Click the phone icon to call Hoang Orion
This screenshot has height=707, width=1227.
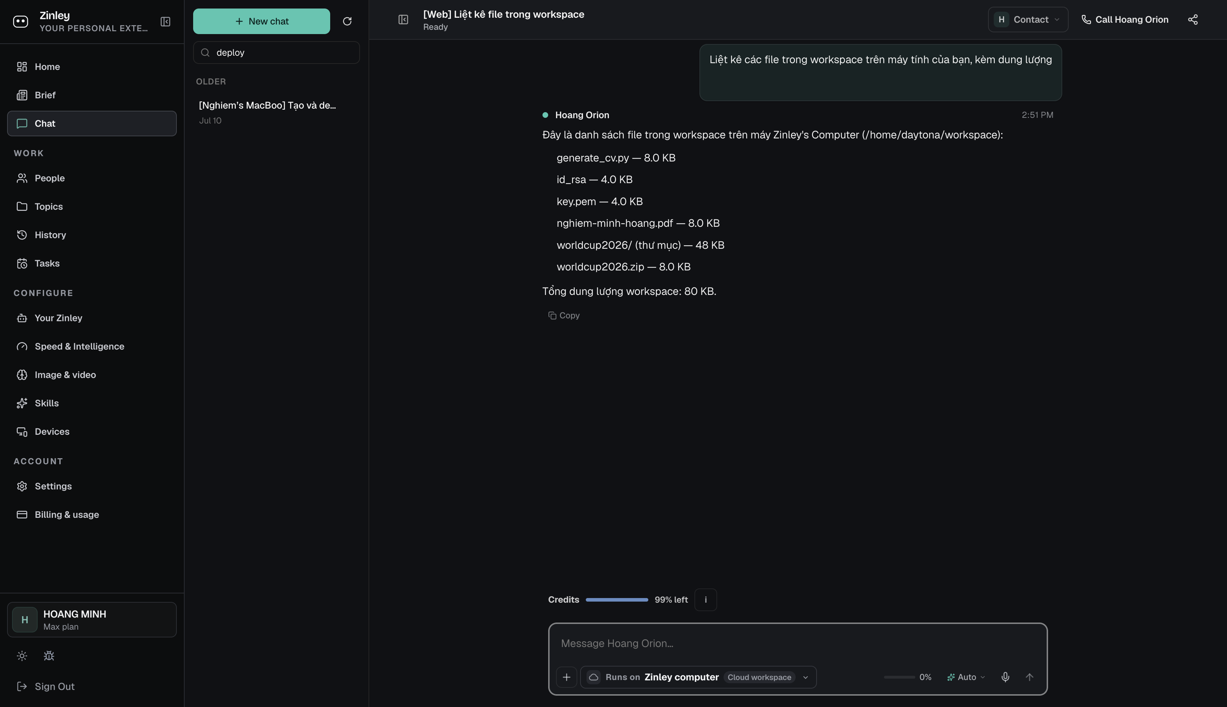(1086, 20)
